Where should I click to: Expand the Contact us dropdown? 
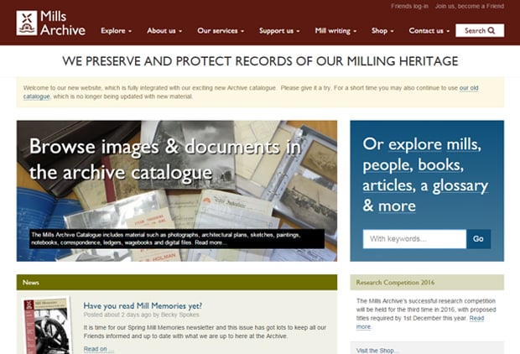pos(429,31)
